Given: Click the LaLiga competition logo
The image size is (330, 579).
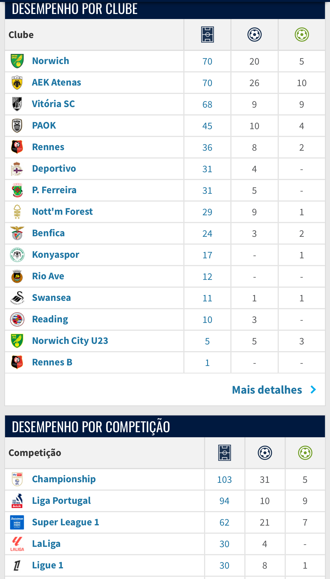Looking at the screenshot, I should click(x=17, y=544).
